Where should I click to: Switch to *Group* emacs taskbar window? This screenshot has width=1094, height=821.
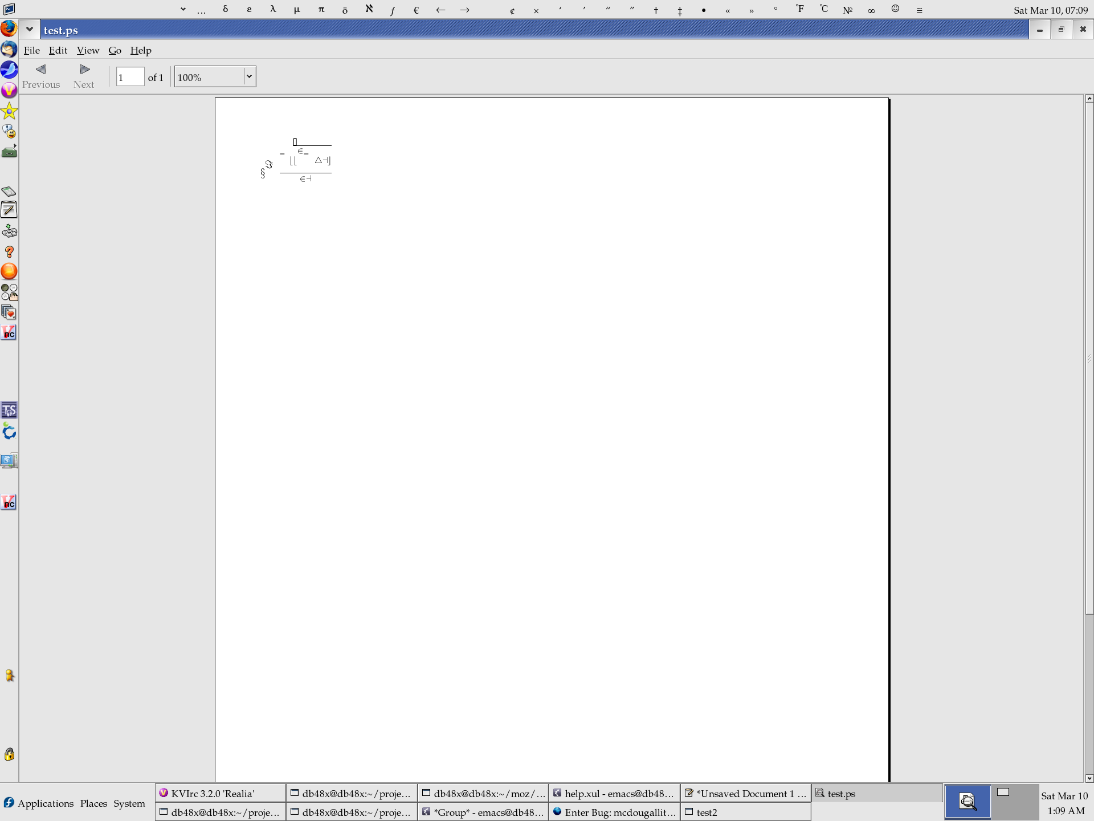483,812
